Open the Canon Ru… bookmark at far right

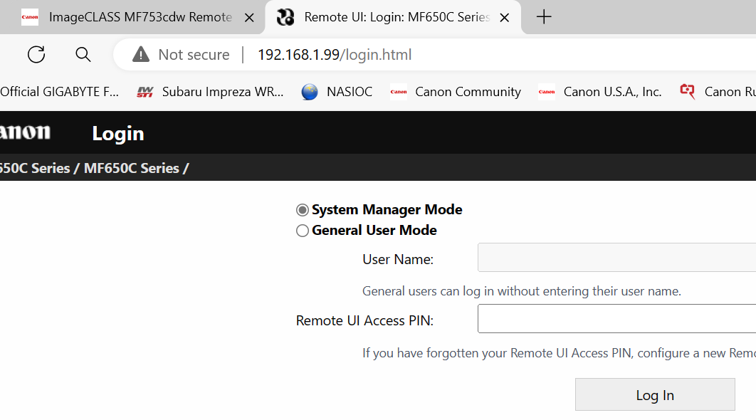[718, 92]
